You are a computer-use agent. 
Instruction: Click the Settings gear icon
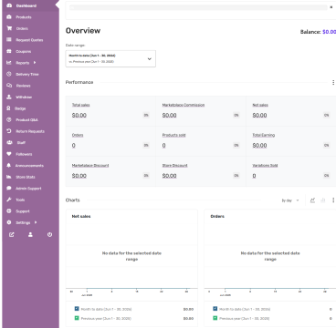[x=9, y=222]
